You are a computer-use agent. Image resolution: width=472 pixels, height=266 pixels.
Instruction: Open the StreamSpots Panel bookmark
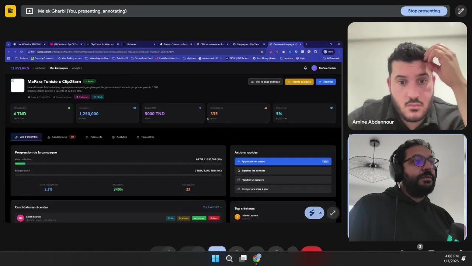[x=142, y=58]
